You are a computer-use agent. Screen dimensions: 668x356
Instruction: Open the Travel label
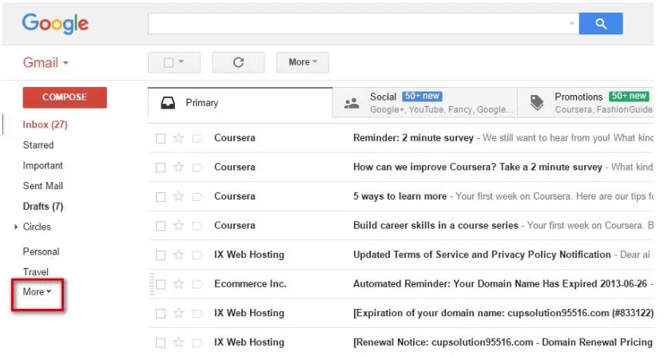[x=35, y=271]
